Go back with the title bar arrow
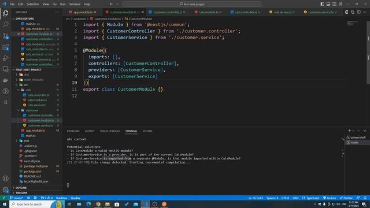 [111, 4]
